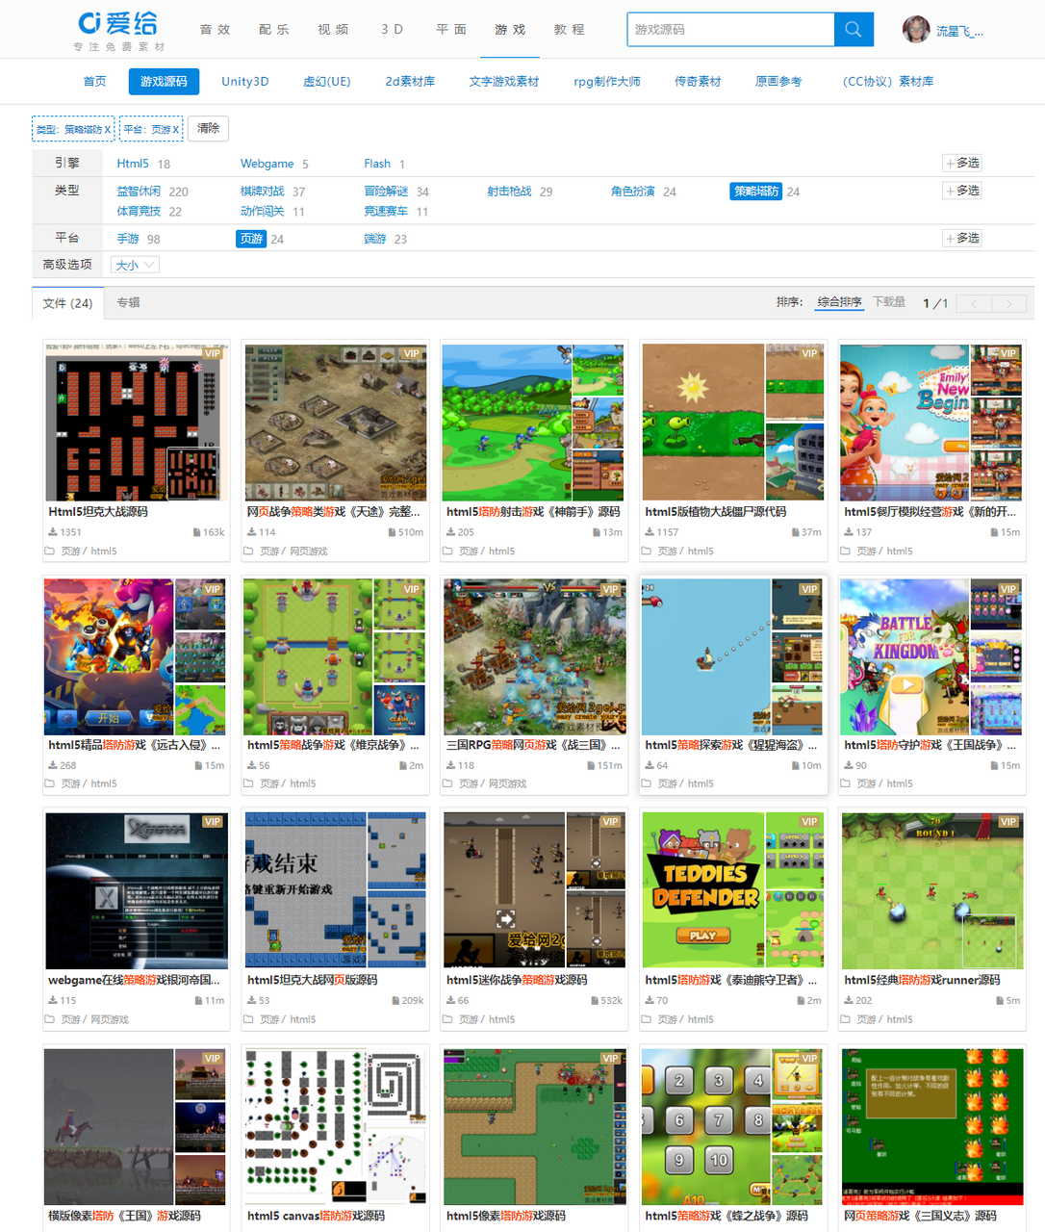Click the 清除 clear filters button
The width and height of the screenshot is (1045, 1232).
[x=208, y=128]
